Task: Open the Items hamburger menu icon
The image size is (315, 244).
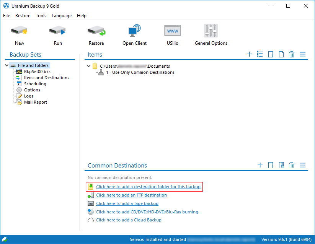Action: [x=302, y=54]
